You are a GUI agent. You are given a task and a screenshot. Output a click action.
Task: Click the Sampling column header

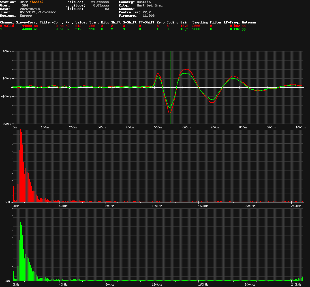(200, 22)
